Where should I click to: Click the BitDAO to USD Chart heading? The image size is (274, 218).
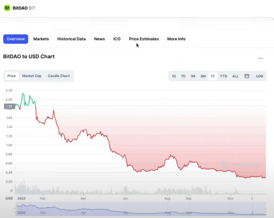tap(29, 57)
